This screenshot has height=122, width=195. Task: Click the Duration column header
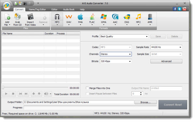pyautogui.click(x=50, y=33)
